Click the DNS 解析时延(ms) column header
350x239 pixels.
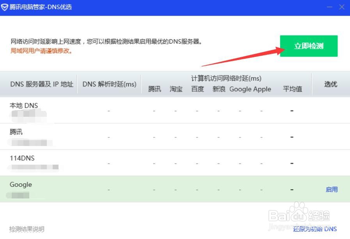pyautogui.click(x=109, y=84)
